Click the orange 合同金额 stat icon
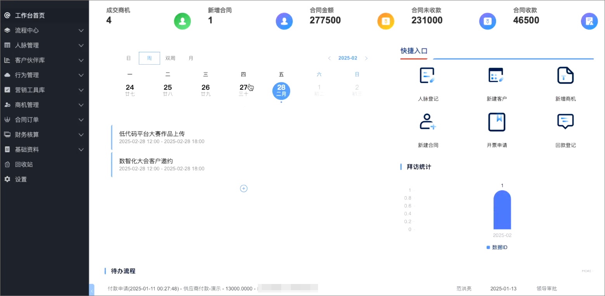The height and width of the screenshot is (296, 605). pos(386,21)
